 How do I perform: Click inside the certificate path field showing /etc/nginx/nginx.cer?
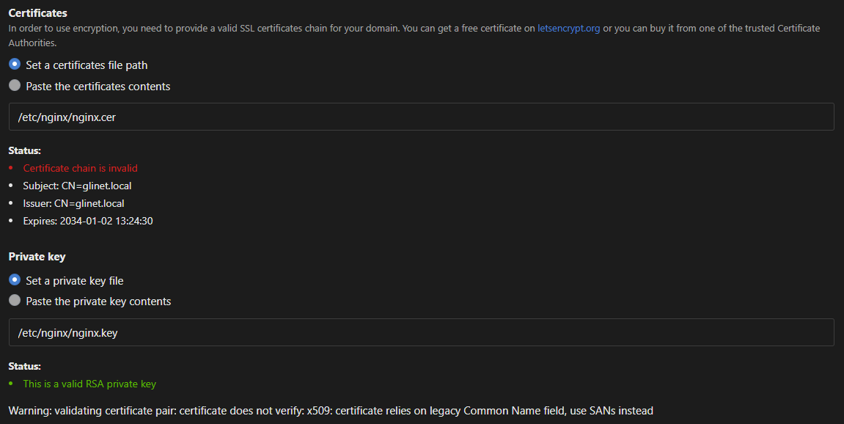coord(422,116)
